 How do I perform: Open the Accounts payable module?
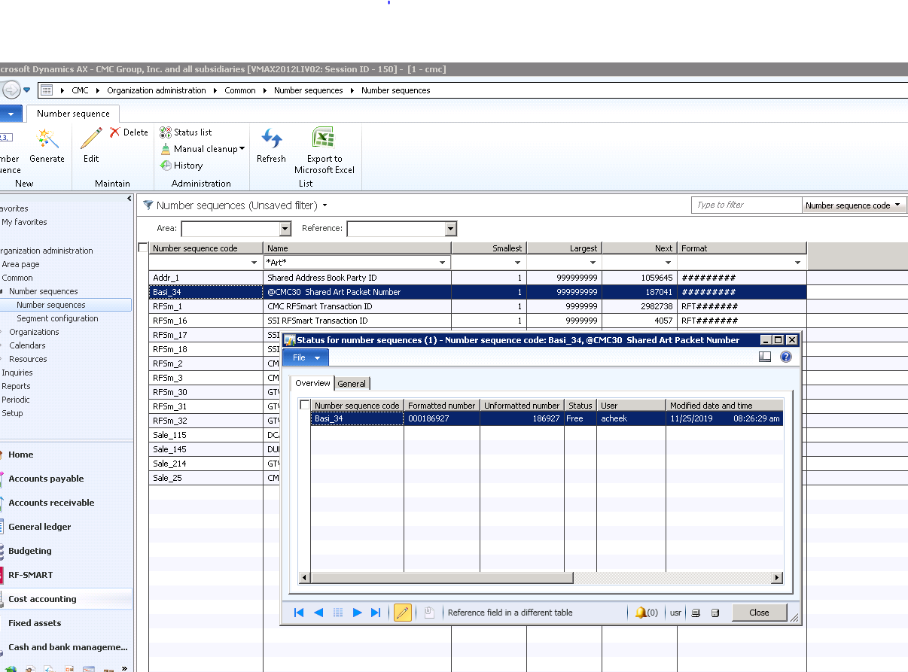click(46, 479)
